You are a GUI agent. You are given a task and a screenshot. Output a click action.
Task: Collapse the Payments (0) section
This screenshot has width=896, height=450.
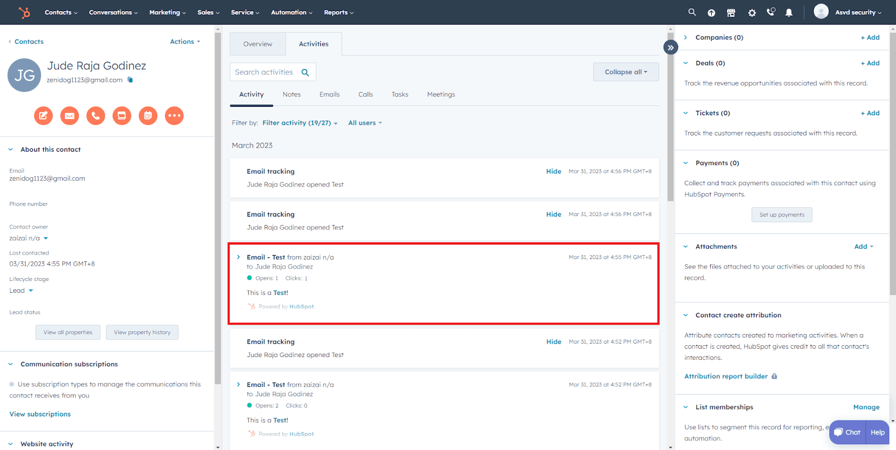tap(685, 163)
